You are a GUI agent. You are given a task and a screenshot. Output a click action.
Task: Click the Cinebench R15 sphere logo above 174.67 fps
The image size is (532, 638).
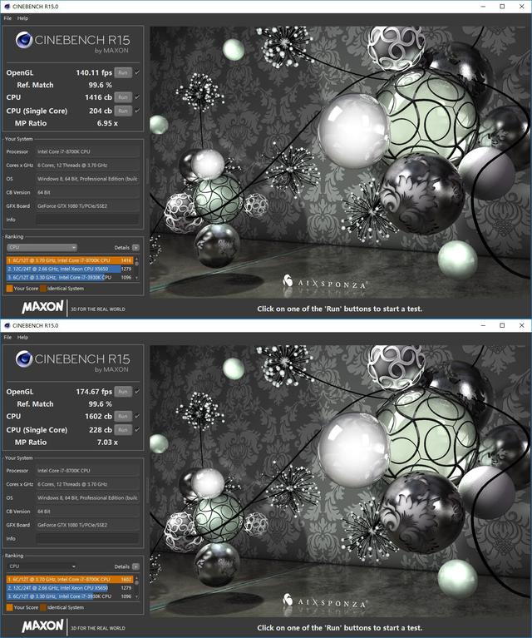point(24,359)
